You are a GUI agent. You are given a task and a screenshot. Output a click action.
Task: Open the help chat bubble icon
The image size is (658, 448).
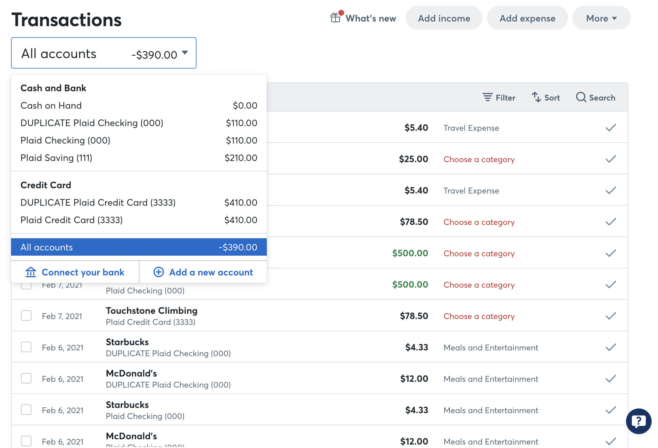(x=639, y=421)
